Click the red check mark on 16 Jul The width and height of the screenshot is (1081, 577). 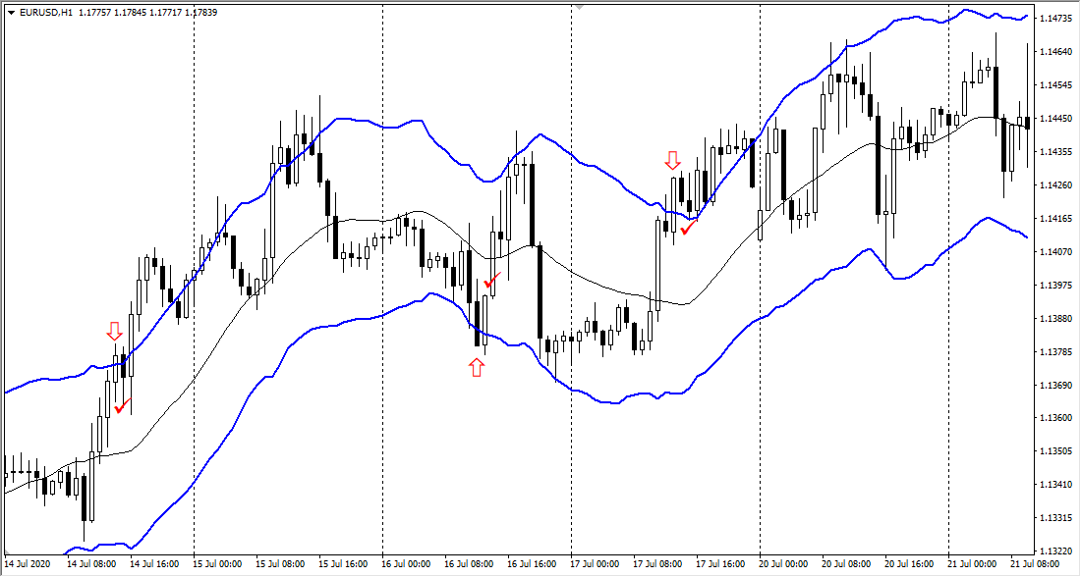(492, 282)
